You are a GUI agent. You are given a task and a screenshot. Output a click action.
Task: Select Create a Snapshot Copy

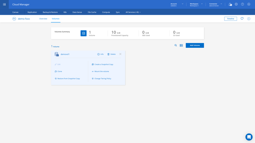103,64
